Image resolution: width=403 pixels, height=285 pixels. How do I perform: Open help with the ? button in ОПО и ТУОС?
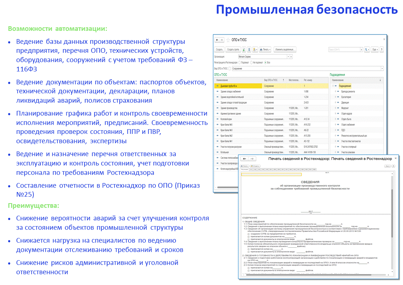[x=382, y=49]
